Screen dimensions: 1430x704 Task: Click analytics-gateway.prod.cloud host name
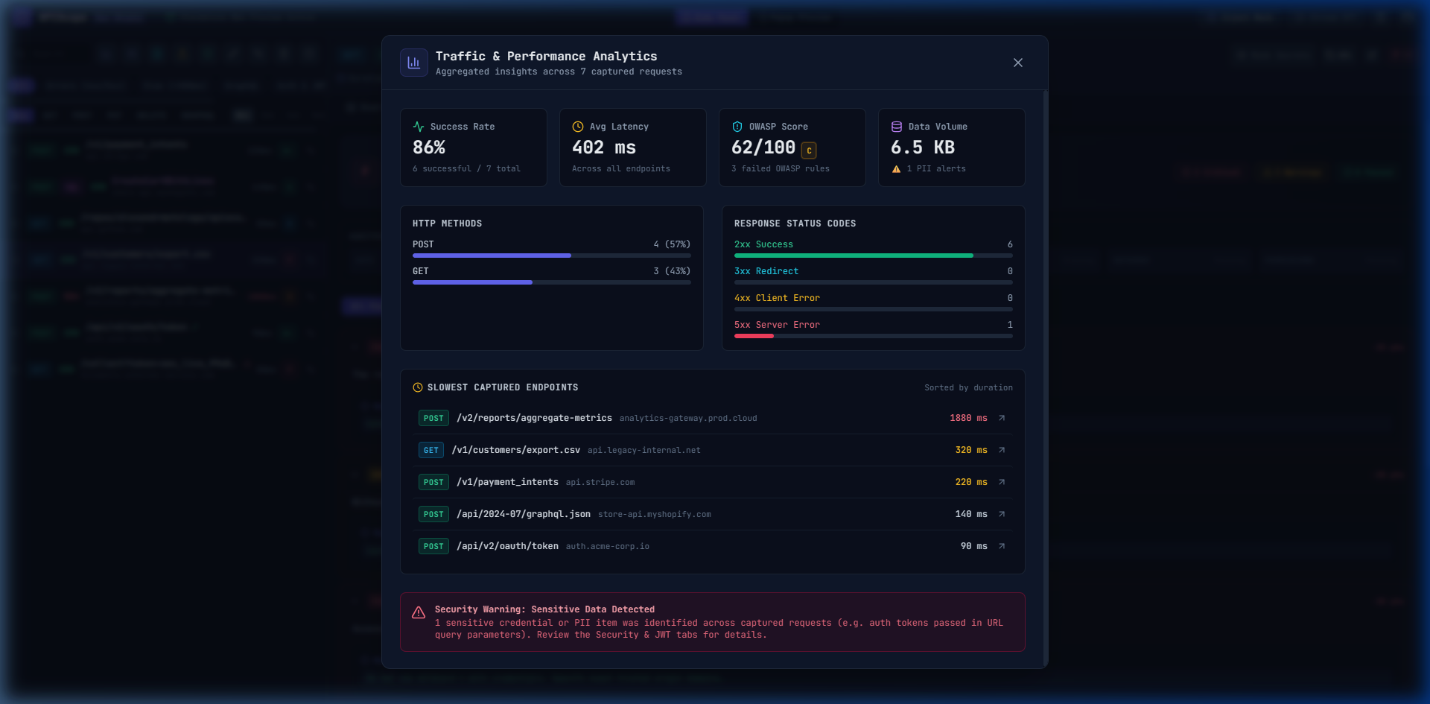(688, 419)
